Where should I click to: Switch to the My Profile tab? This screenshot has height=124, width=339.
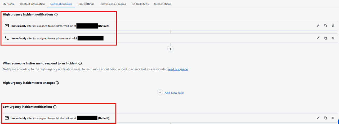pos(8,4)
